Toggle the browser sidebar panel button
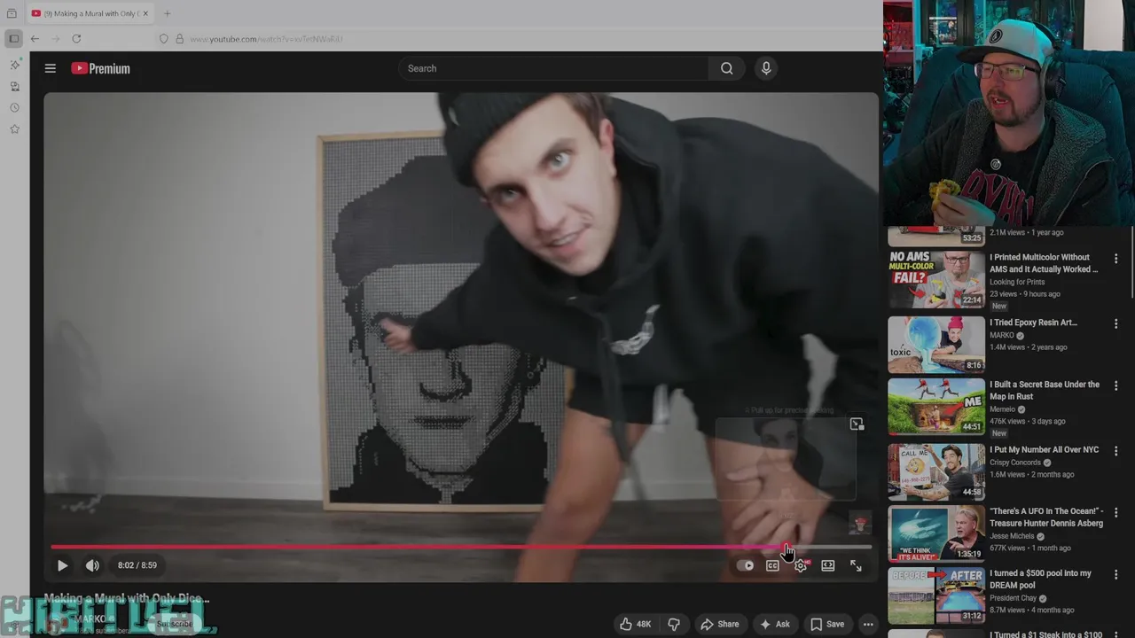1135x638 pixels. (13, 39)
